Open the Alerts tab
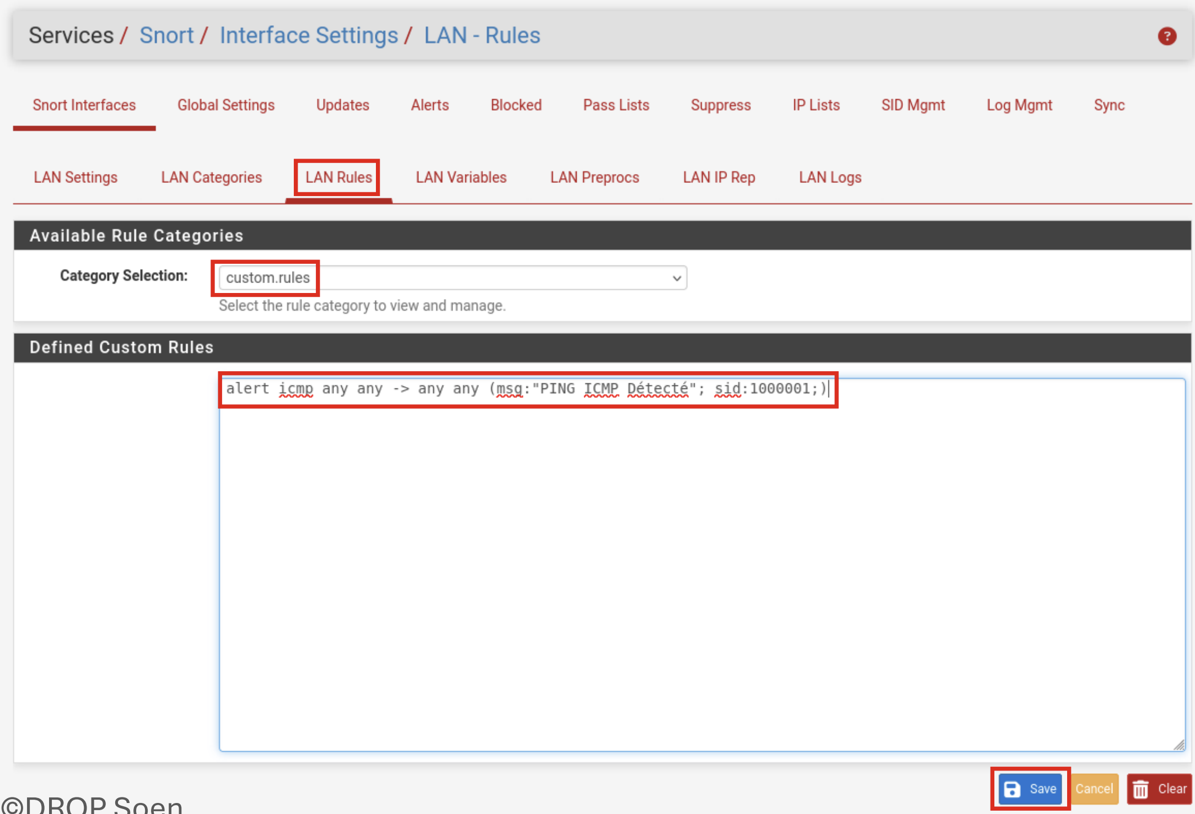This screenshot has width=1195, height=814. 429,105
